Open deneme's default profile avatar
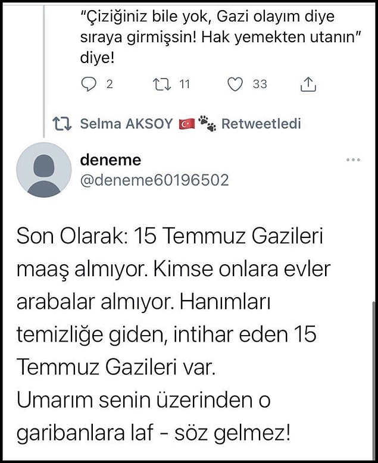 [x=44, y=170]
